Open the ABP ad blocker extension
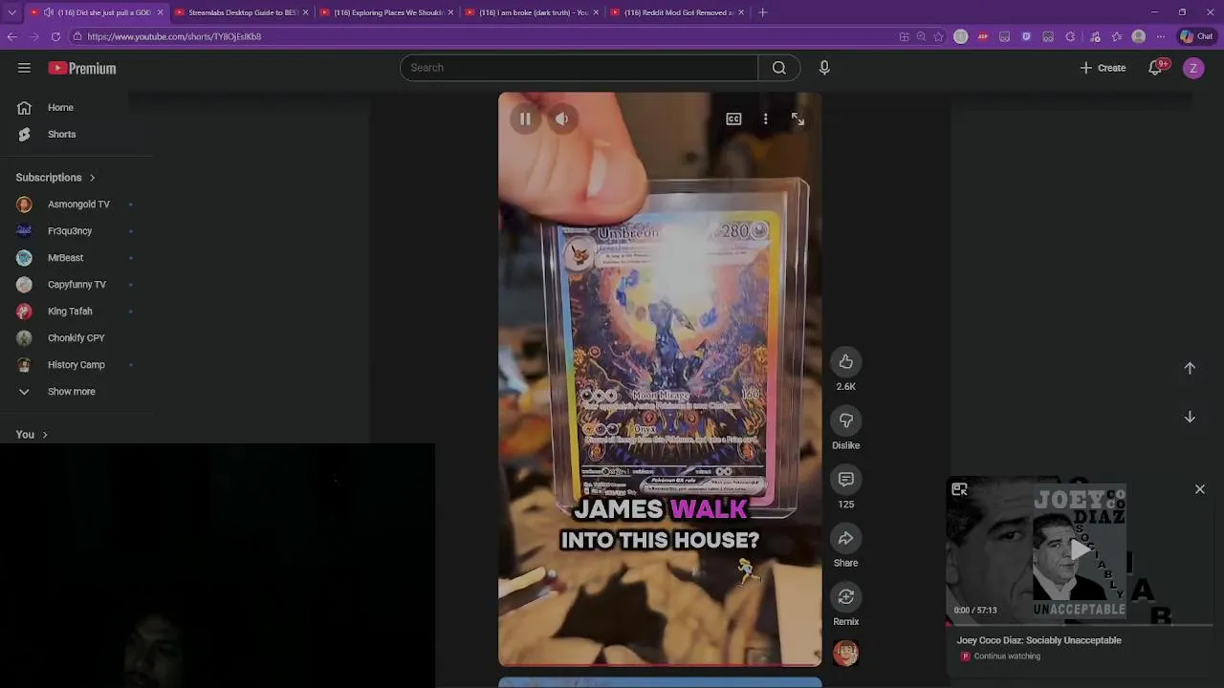Image resolution: width=1224 pixels, height=688 pixels. click(983, 36)
